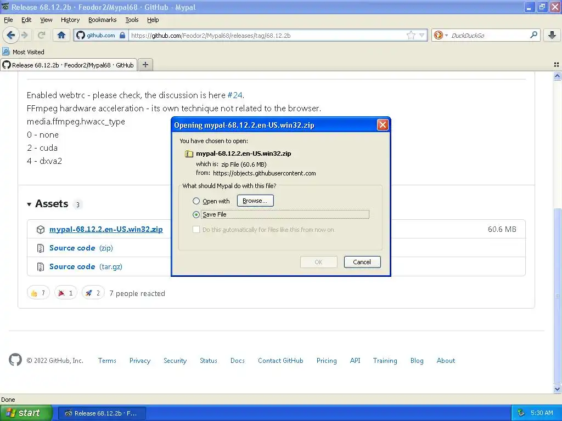
Task: Open the DuckDuckGo search engine selector
Action: pos(441,35)
